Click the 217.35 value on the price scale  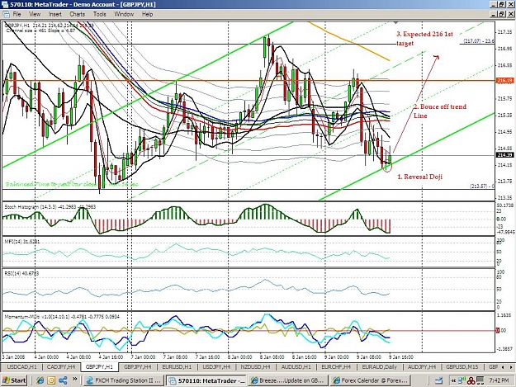pyautogui.click(x=504, y=32)
